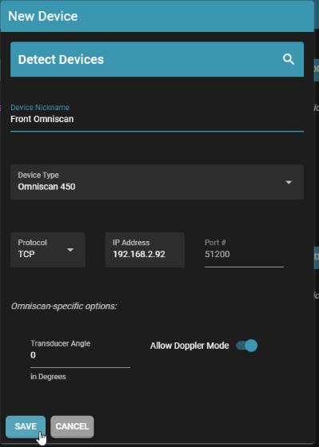Click the IP Address field
319x447 pixels.
(x=145, y=250)
